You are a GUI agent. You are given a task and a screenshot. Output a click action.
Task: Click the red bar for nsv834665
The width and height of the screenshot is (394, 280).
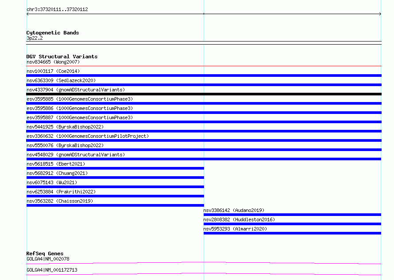(x=204, y=66)
